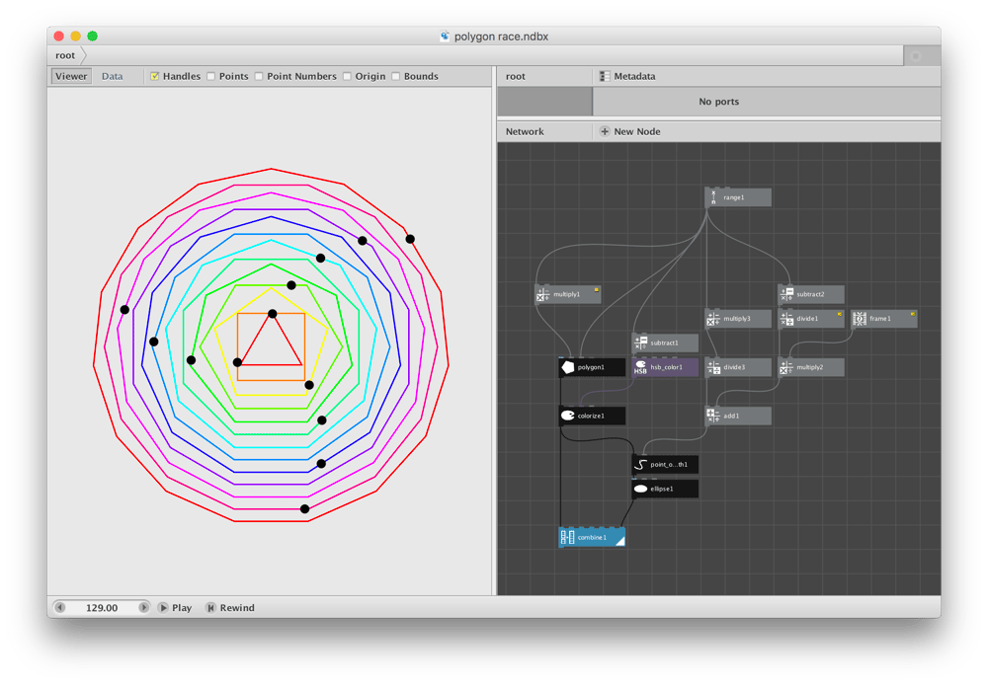
Task: Enable the Origin checkbox
Action: (347, 76)
